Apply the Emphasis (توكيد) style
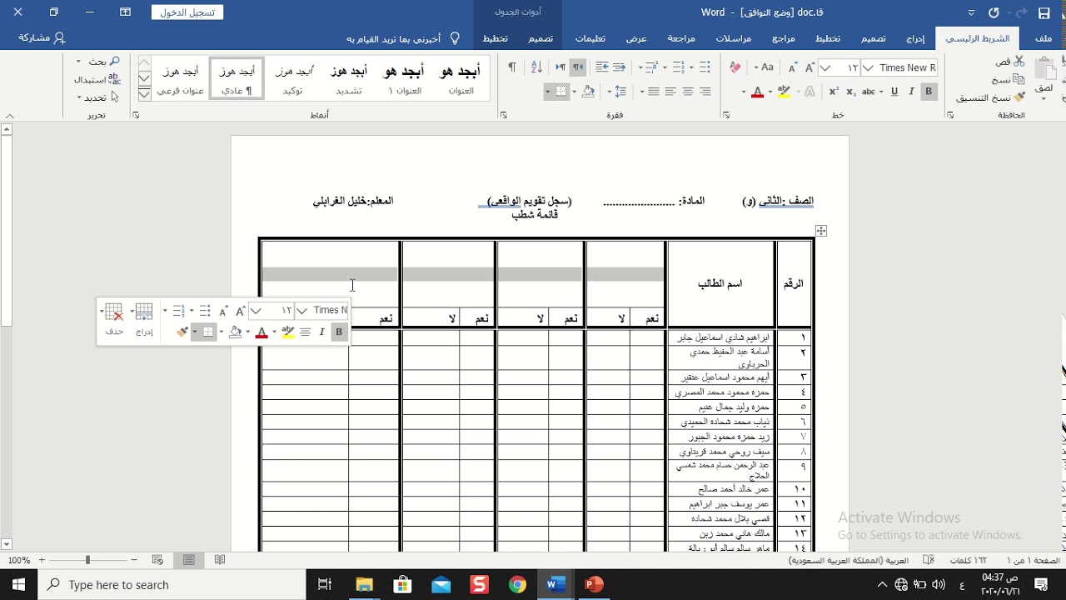Viewport: 1066px width, 600px height. pyautogui.click(x=293, y=79)
